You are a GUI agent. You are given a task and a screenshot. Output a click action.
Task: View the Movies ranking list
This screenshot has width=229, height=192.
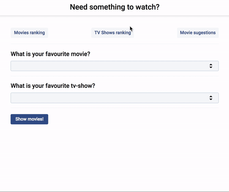click(x=29, y=33)
